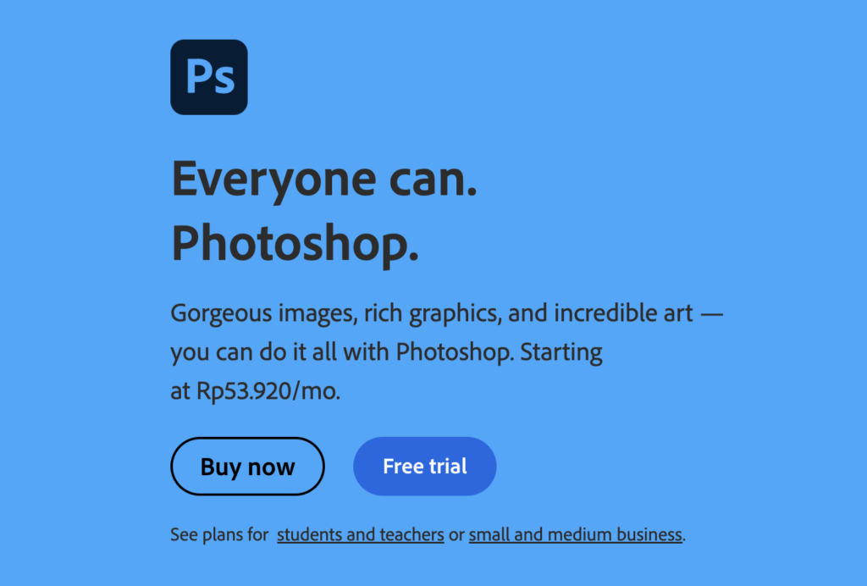Viewport: 867px width, 586px height.
Task: Open the students and teachers plans link
Action: (x=361, y=534)
